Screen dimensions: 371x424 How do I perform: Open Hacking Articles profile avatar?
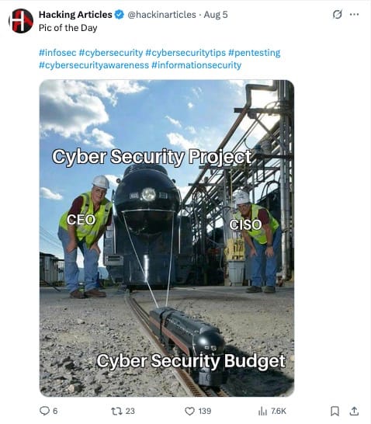point(21,21)
